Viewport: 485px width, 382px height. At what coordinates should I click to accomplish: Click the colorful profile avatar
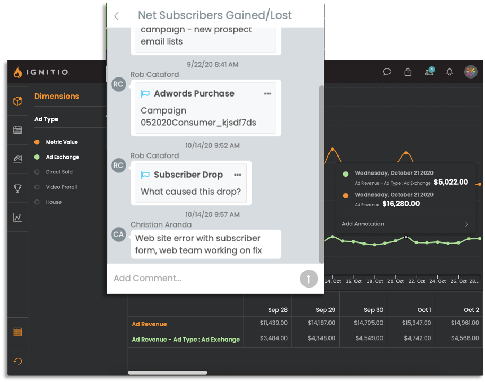[471, 72]
